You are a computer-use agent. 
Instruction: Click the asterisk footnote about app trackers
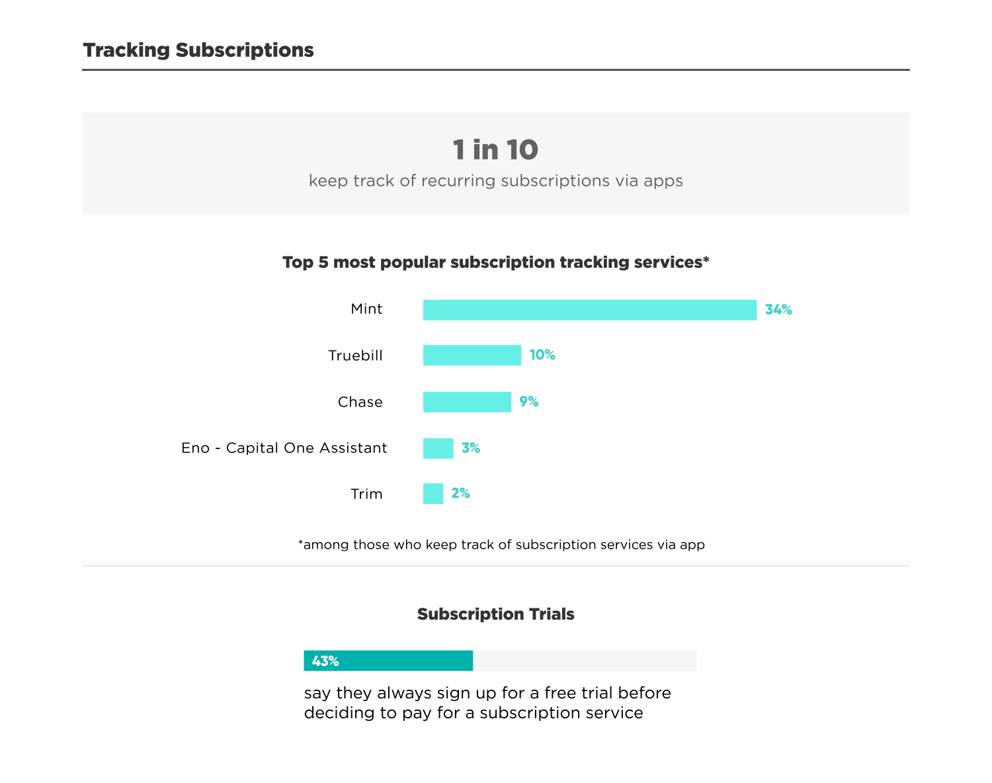point(501,545)
